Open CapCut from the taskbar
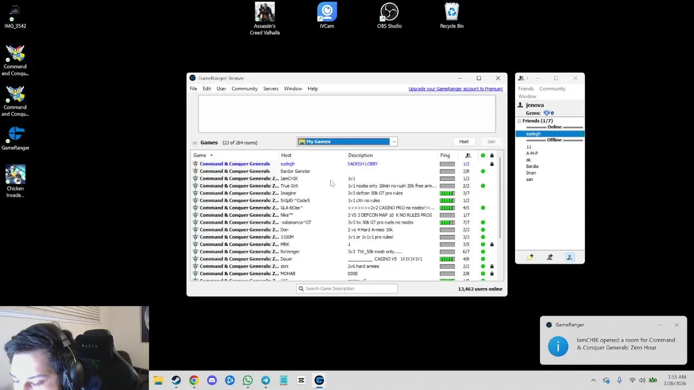The image size is (694, 390). click(301, 380)
